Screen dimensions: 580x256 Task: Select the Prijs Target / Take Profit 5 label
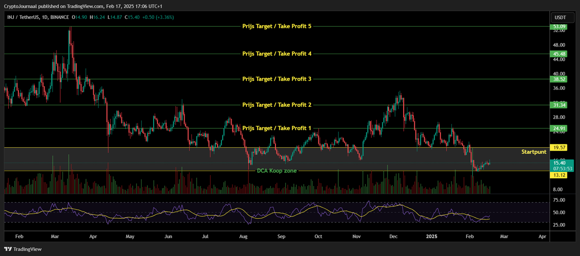277,27
